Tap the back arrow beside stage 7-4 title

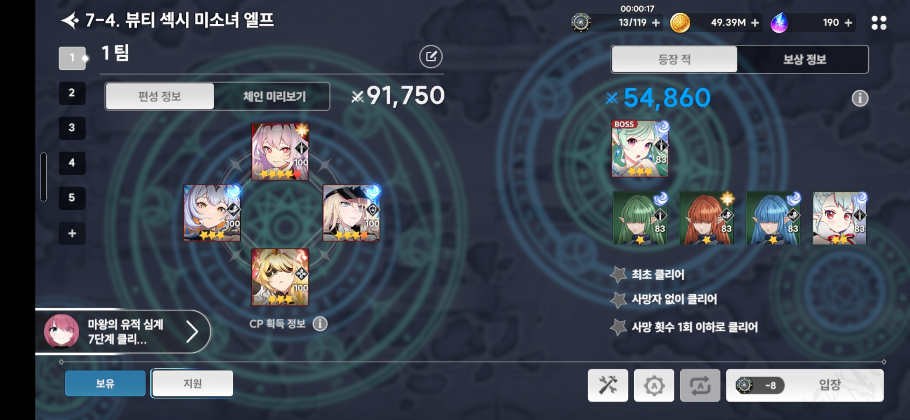pyautogui.click(x=70, y=20)
